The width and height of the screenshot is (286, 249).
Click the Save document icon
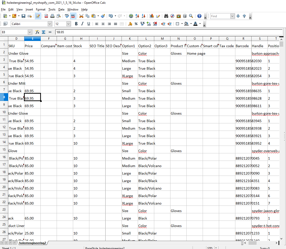tap(23, 16)
